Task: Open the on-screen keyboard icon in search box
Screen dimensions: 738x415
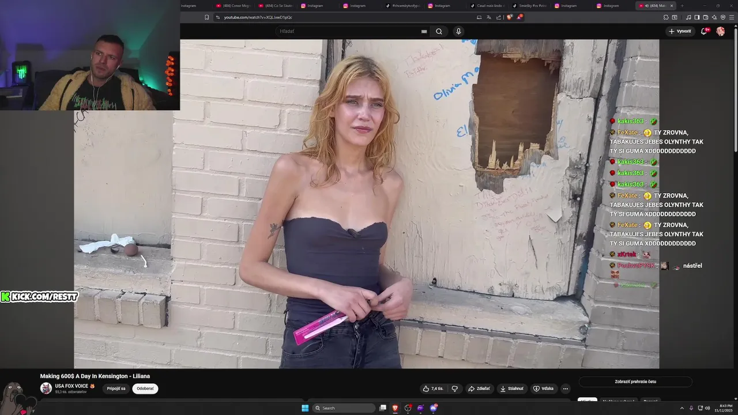Action: 424,31
